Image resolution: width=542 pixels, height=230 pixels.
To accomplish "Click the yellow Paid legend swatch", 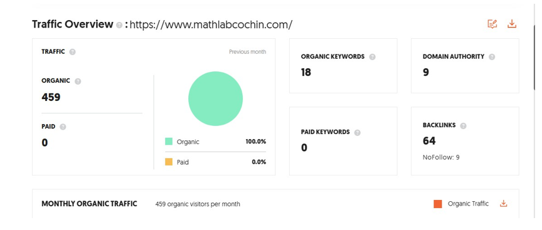I will (169, 162).
